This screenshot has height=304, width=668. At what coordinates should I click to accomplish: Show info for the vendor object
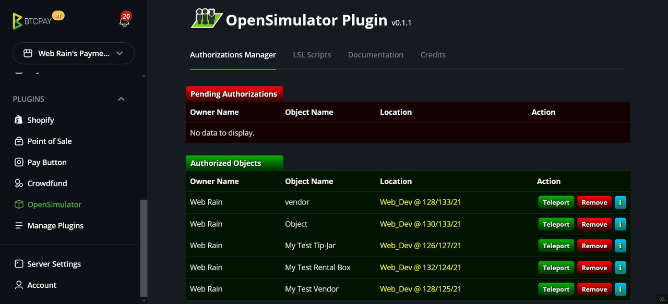pos(620,202)
